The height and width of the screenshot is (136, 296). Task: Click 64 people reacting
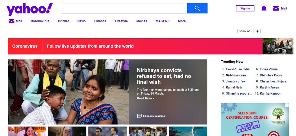coord(154,116)
